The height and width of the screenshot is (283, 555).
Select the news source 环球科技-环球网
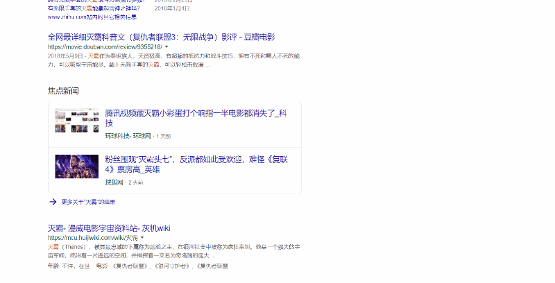128,136
